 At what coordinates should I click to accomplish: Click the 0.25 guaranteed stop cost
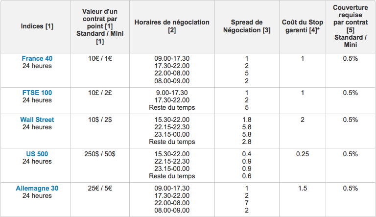(x=303, y=154)
